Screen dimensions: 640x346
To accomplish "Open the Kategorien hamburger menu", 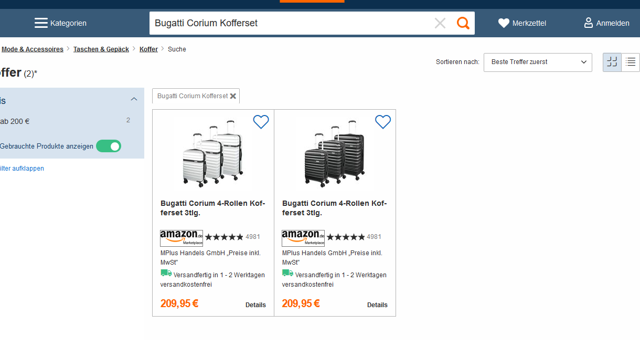I will click(x=41, y=23).
